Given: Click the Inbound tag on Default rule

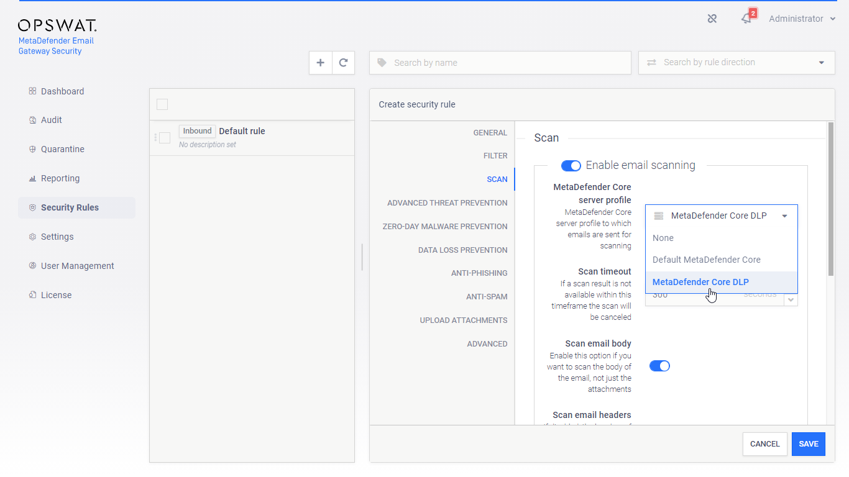Looking at the screenshot, I should (x=197, y=131).
